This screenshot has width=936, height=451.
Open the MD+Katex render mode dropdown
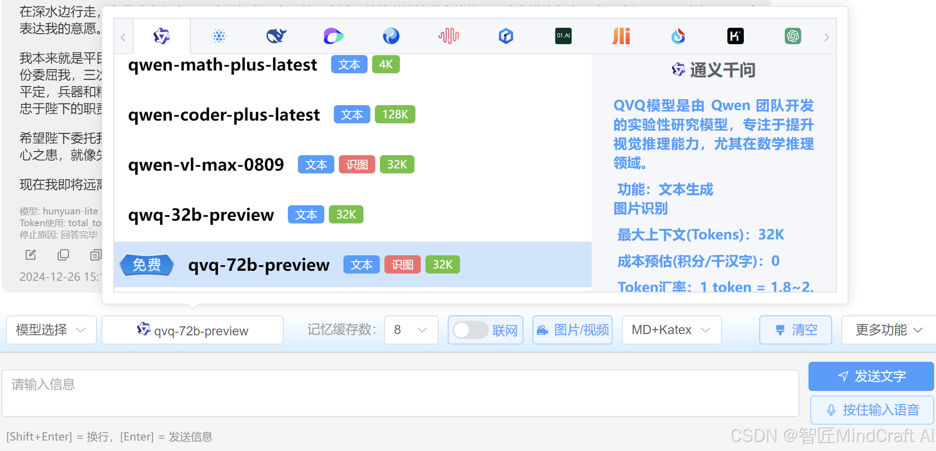[x=671, y=330]
